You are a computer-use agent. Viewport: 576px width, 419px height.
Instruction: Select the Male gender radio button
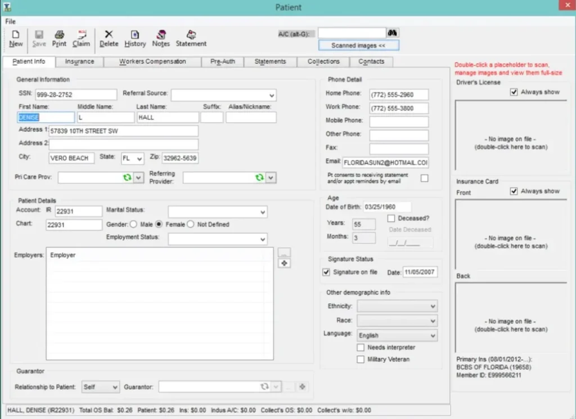(x=133, y=224)
